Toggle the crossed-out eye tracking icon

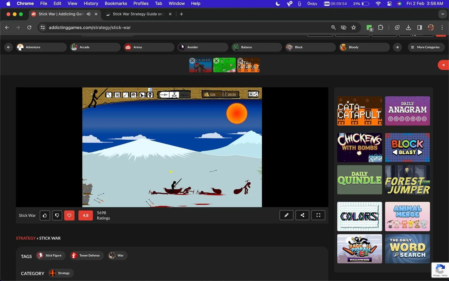click(x=343, y=28)
